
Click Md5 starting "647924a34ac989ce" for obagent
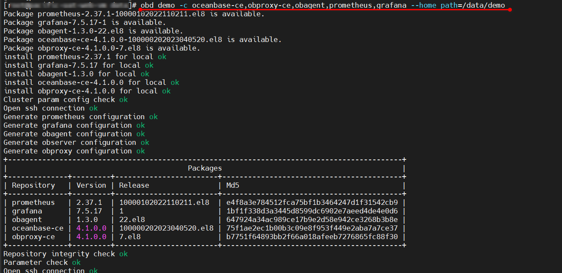(x=312, y=219)
